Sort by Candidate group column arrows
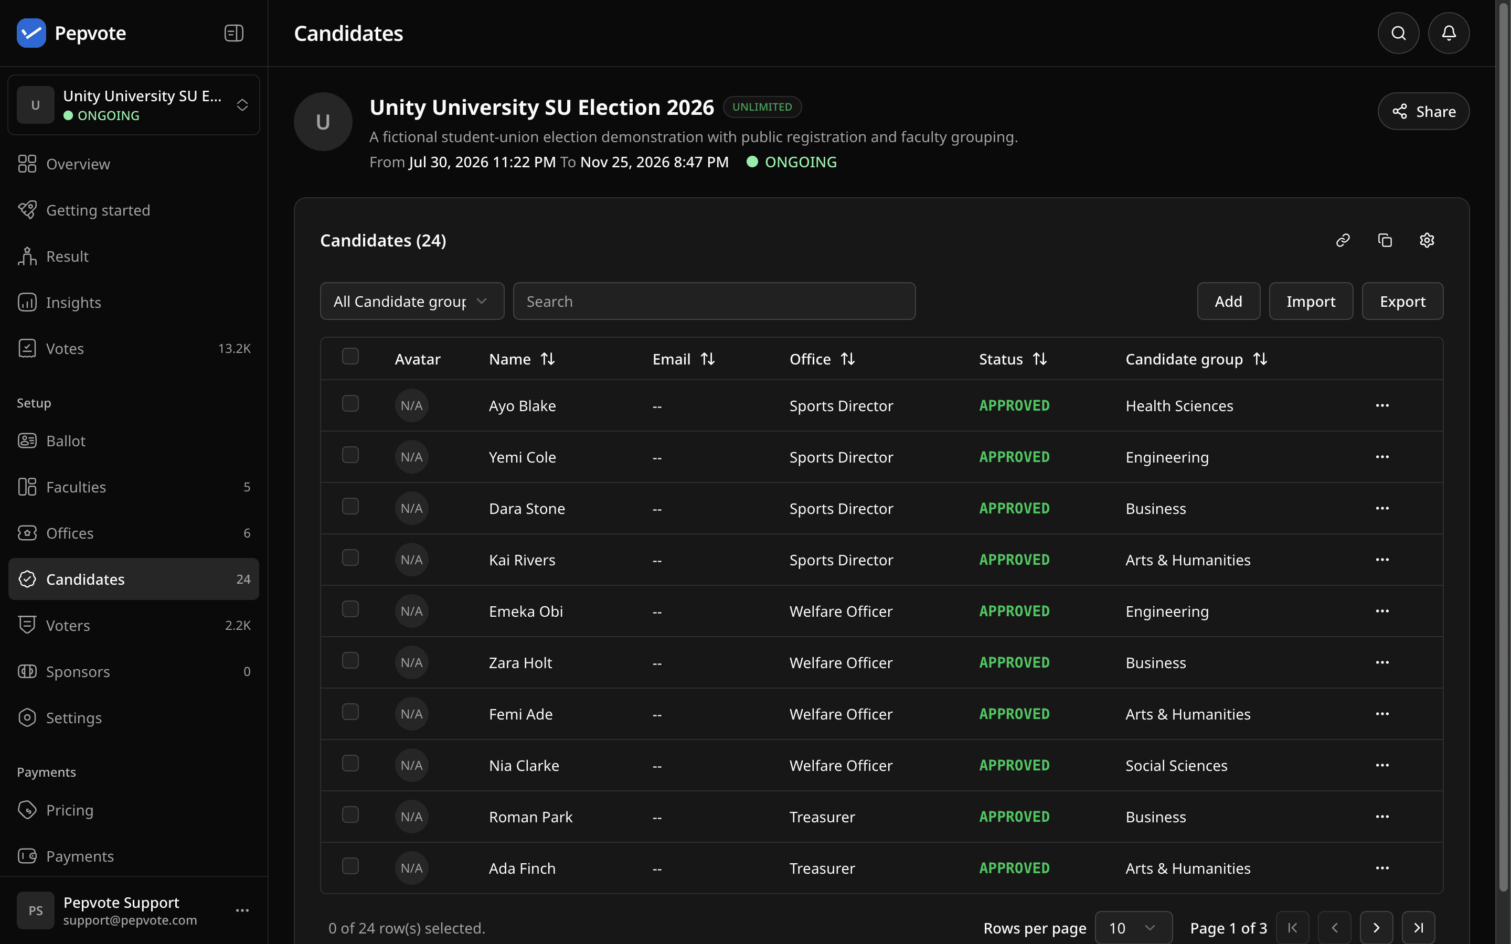Viewport: 1511px width, 944px height. click(1260, 359)
